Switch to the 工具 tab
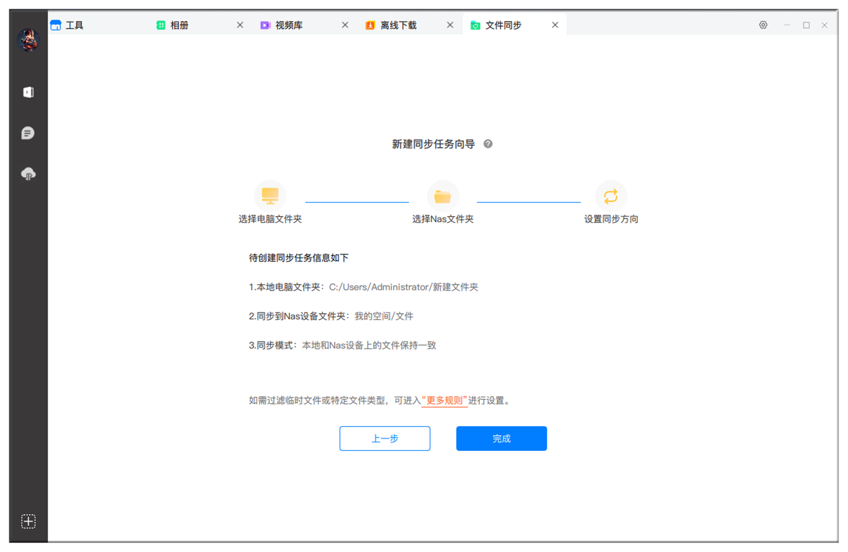 pos(74,25)
